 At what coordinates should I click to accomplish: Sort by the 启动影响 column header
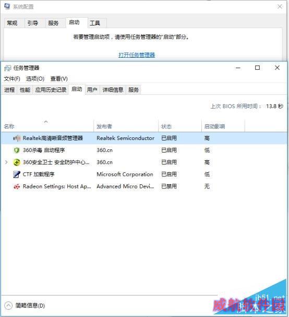pos(223,126)
